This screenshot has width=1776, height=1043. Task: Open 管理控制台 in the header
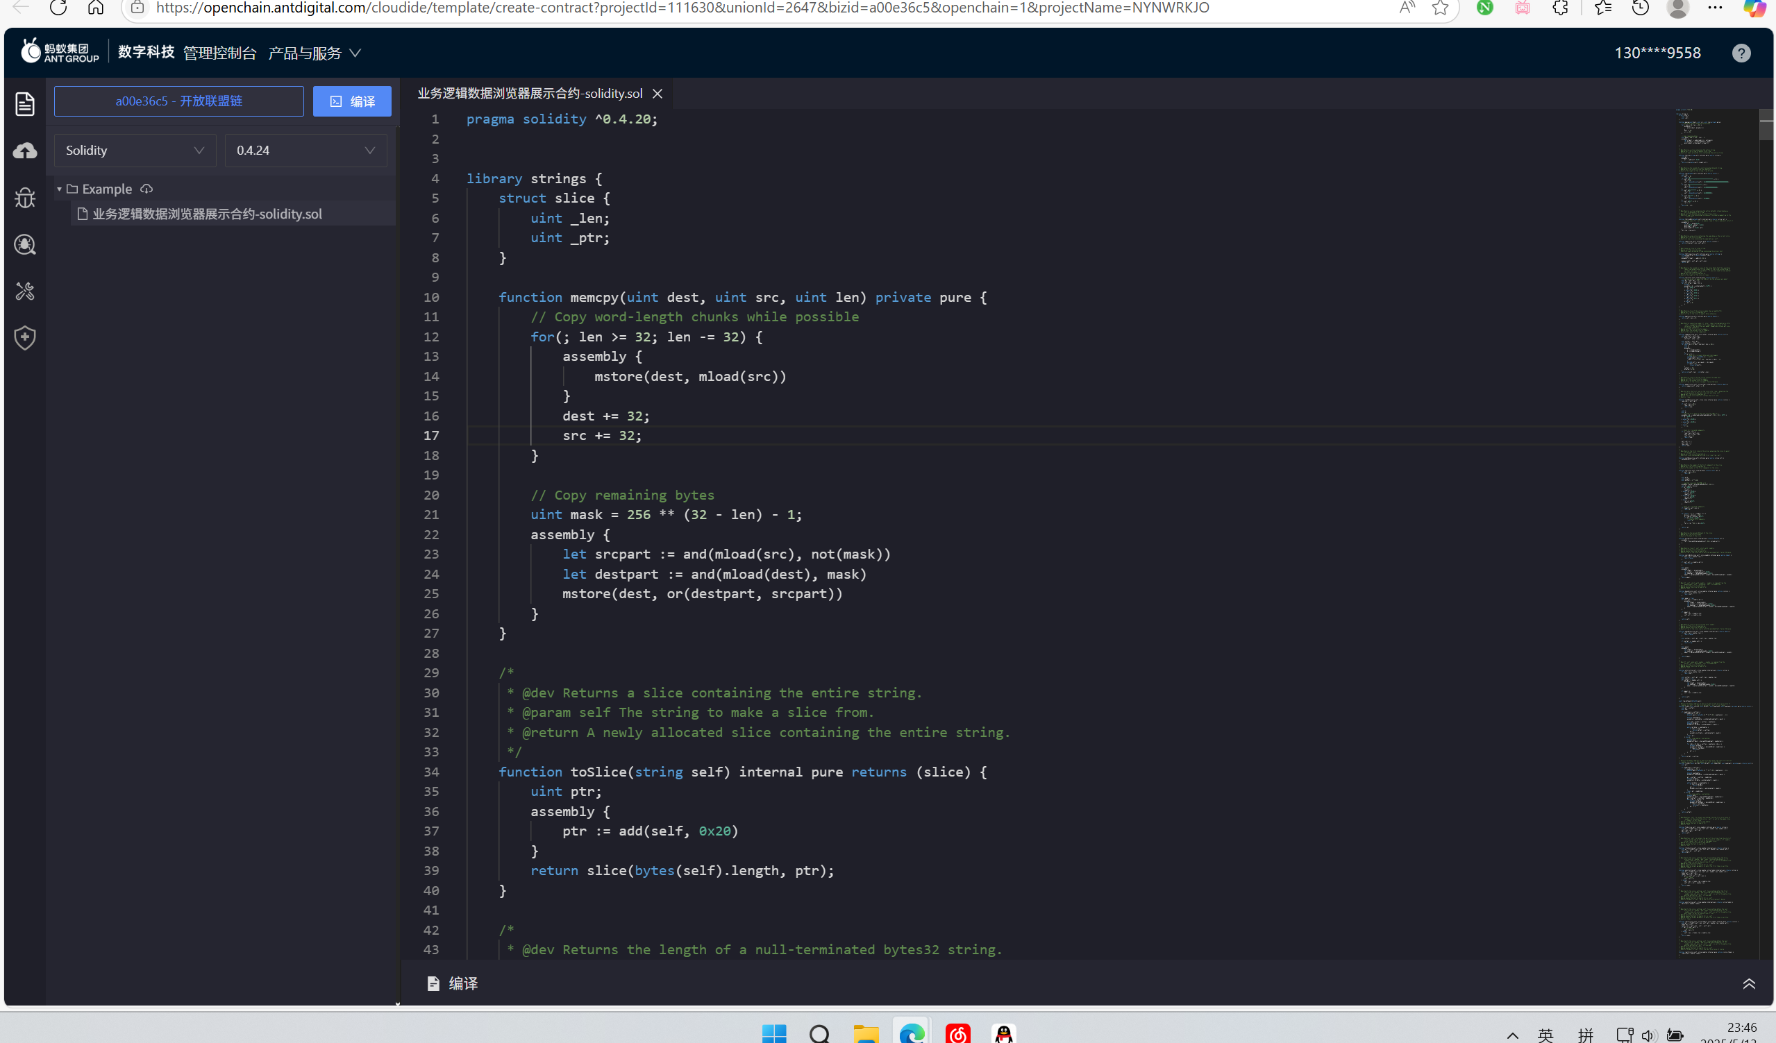(x=220, y=53)
